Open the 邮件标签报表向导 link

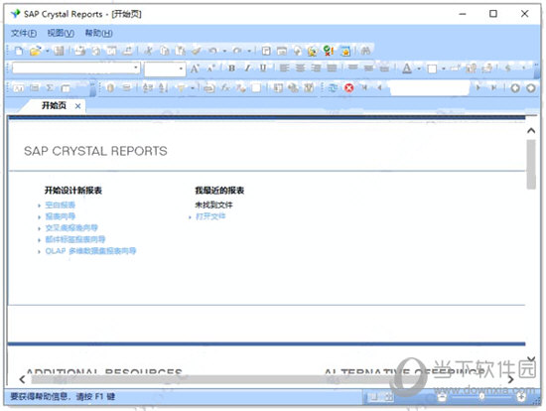click(75, 239)
